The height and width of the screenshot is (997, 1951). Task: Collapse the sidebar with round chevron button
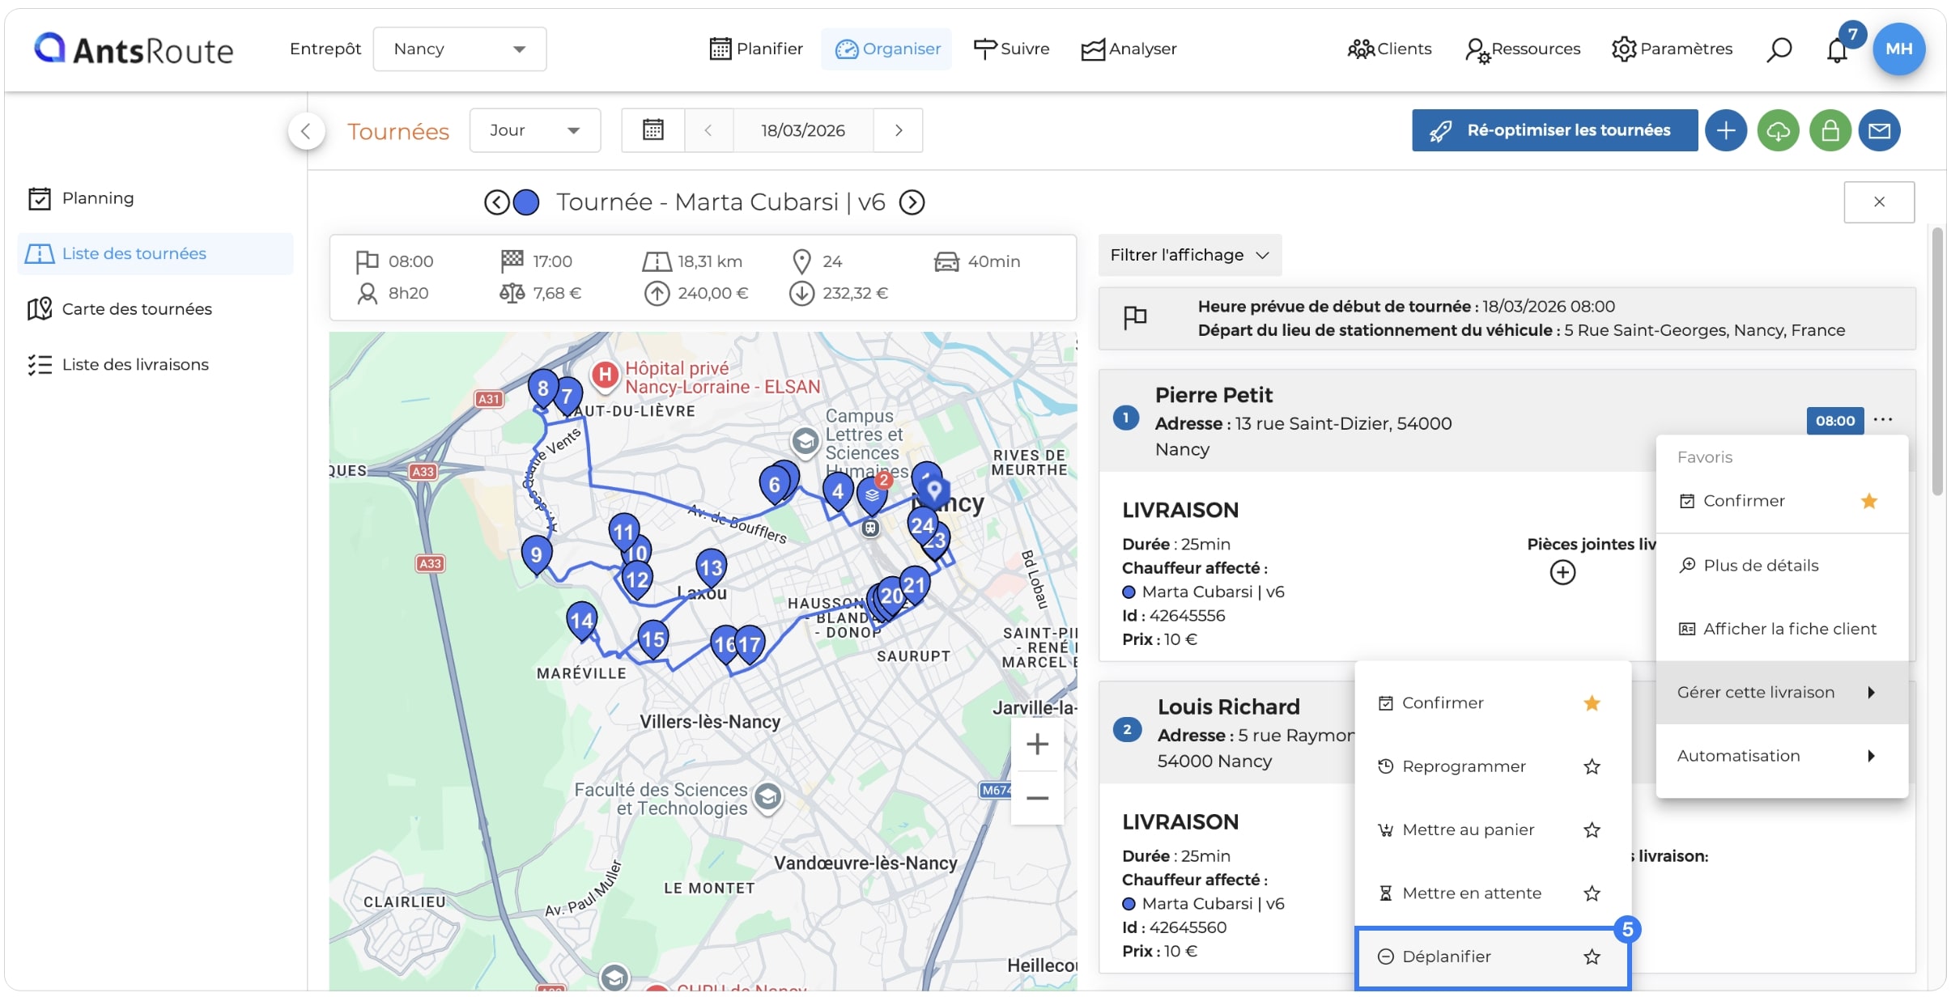(306, 131)
